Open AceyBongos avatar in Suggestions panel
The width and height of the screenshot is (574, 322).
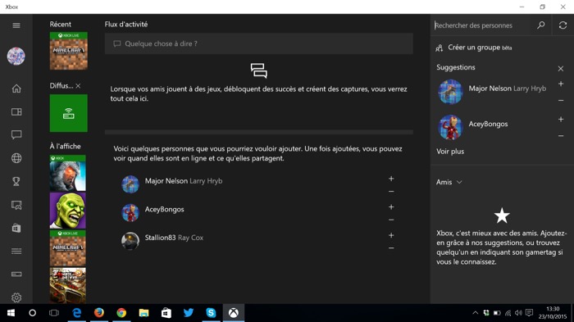(x=450, y=127)
